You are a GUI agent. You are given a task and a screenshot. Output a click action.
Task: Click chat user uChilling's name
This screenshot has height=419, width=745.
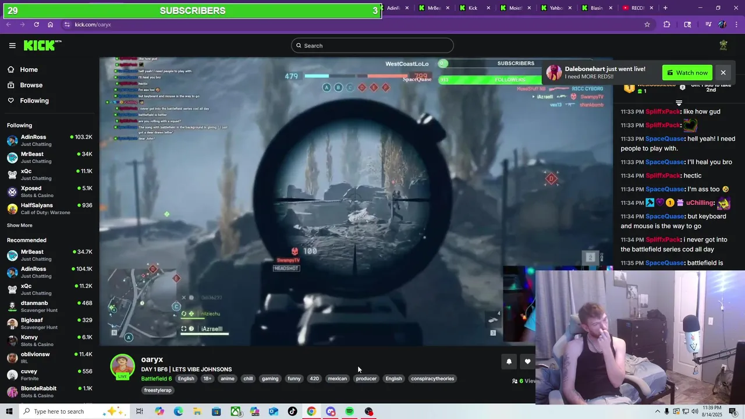tap(700, 203)
